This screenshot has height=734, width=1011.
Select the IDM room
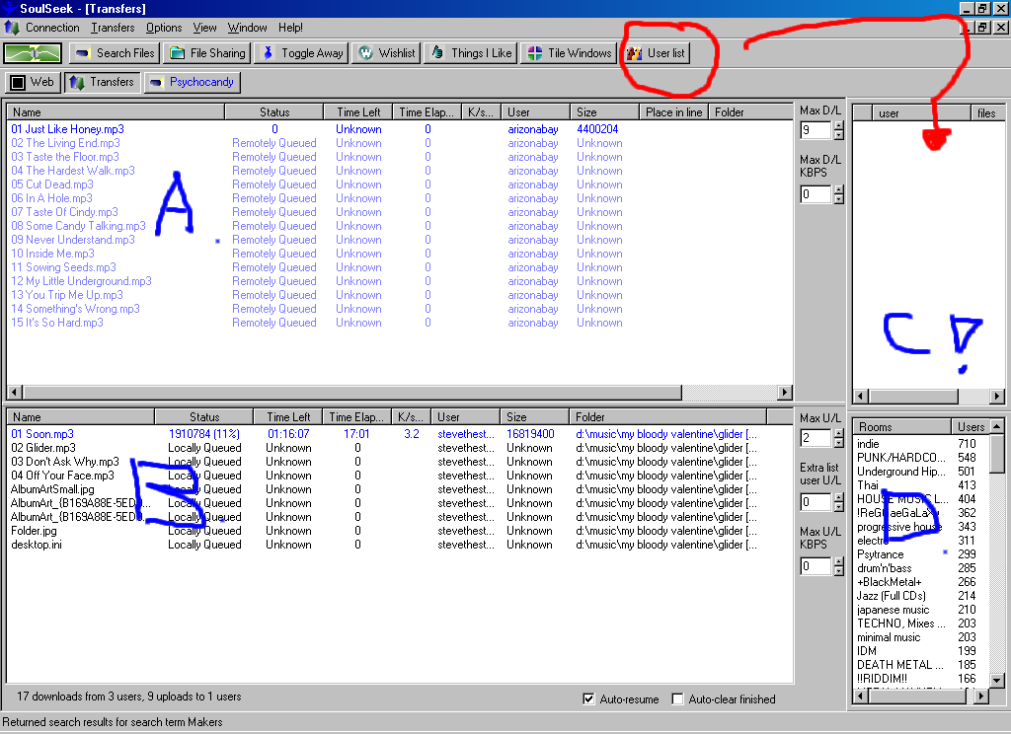pyautogui.click(x=867, y=651)
